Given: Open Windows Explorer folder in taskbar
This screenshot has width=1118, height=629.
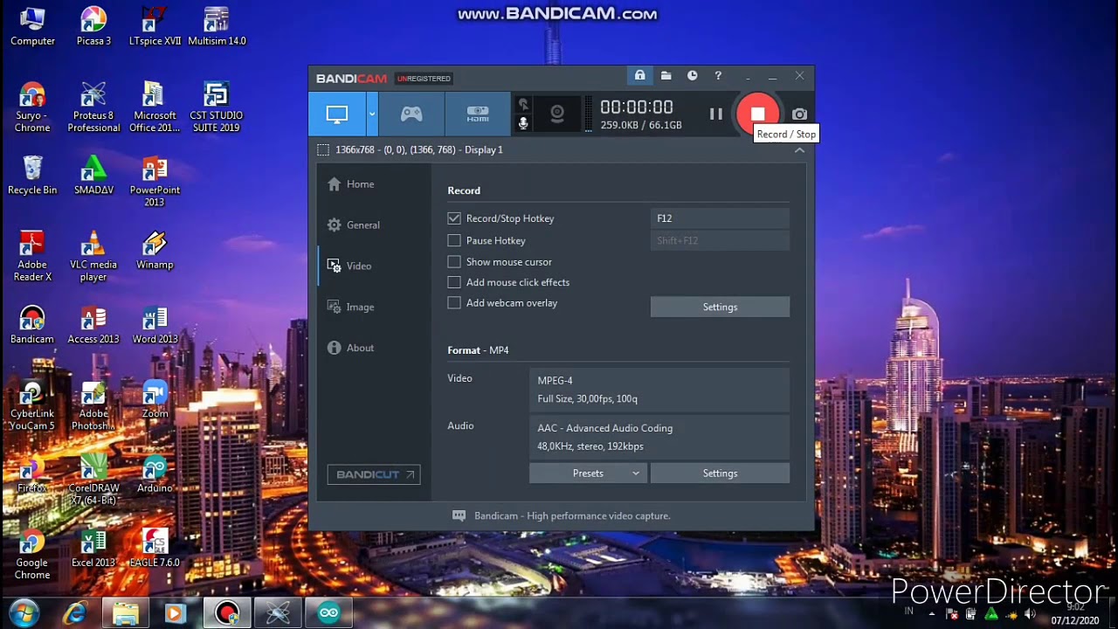Looking at the screenshot, I should tap(126, 613).
